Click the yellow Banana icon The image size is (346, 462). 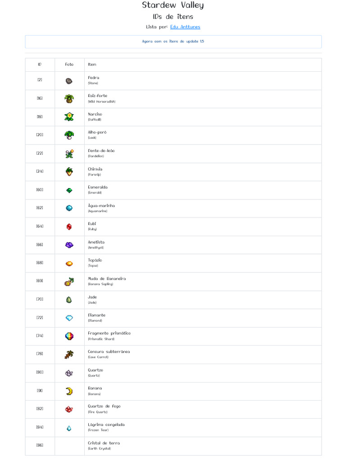click(x=69, y=391)
